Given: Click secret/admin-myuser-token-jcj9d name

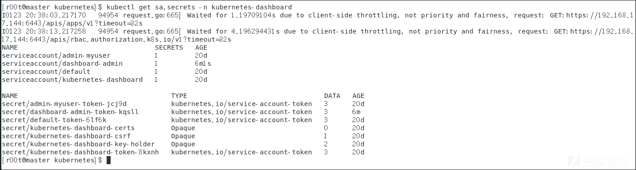Looking at the screenshot, I should [x=64, y=104].
